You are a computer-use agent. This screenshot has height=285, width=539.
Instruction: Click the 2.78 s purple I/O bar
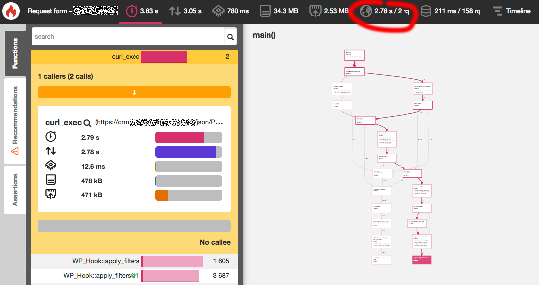coord(189,152)
